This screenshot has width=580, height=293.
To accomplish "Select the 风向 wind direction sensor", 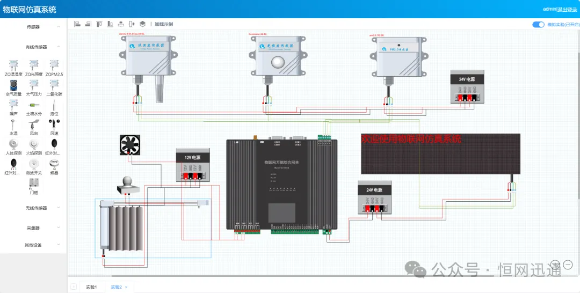I will pyautogui.click(x=34, y=124).
